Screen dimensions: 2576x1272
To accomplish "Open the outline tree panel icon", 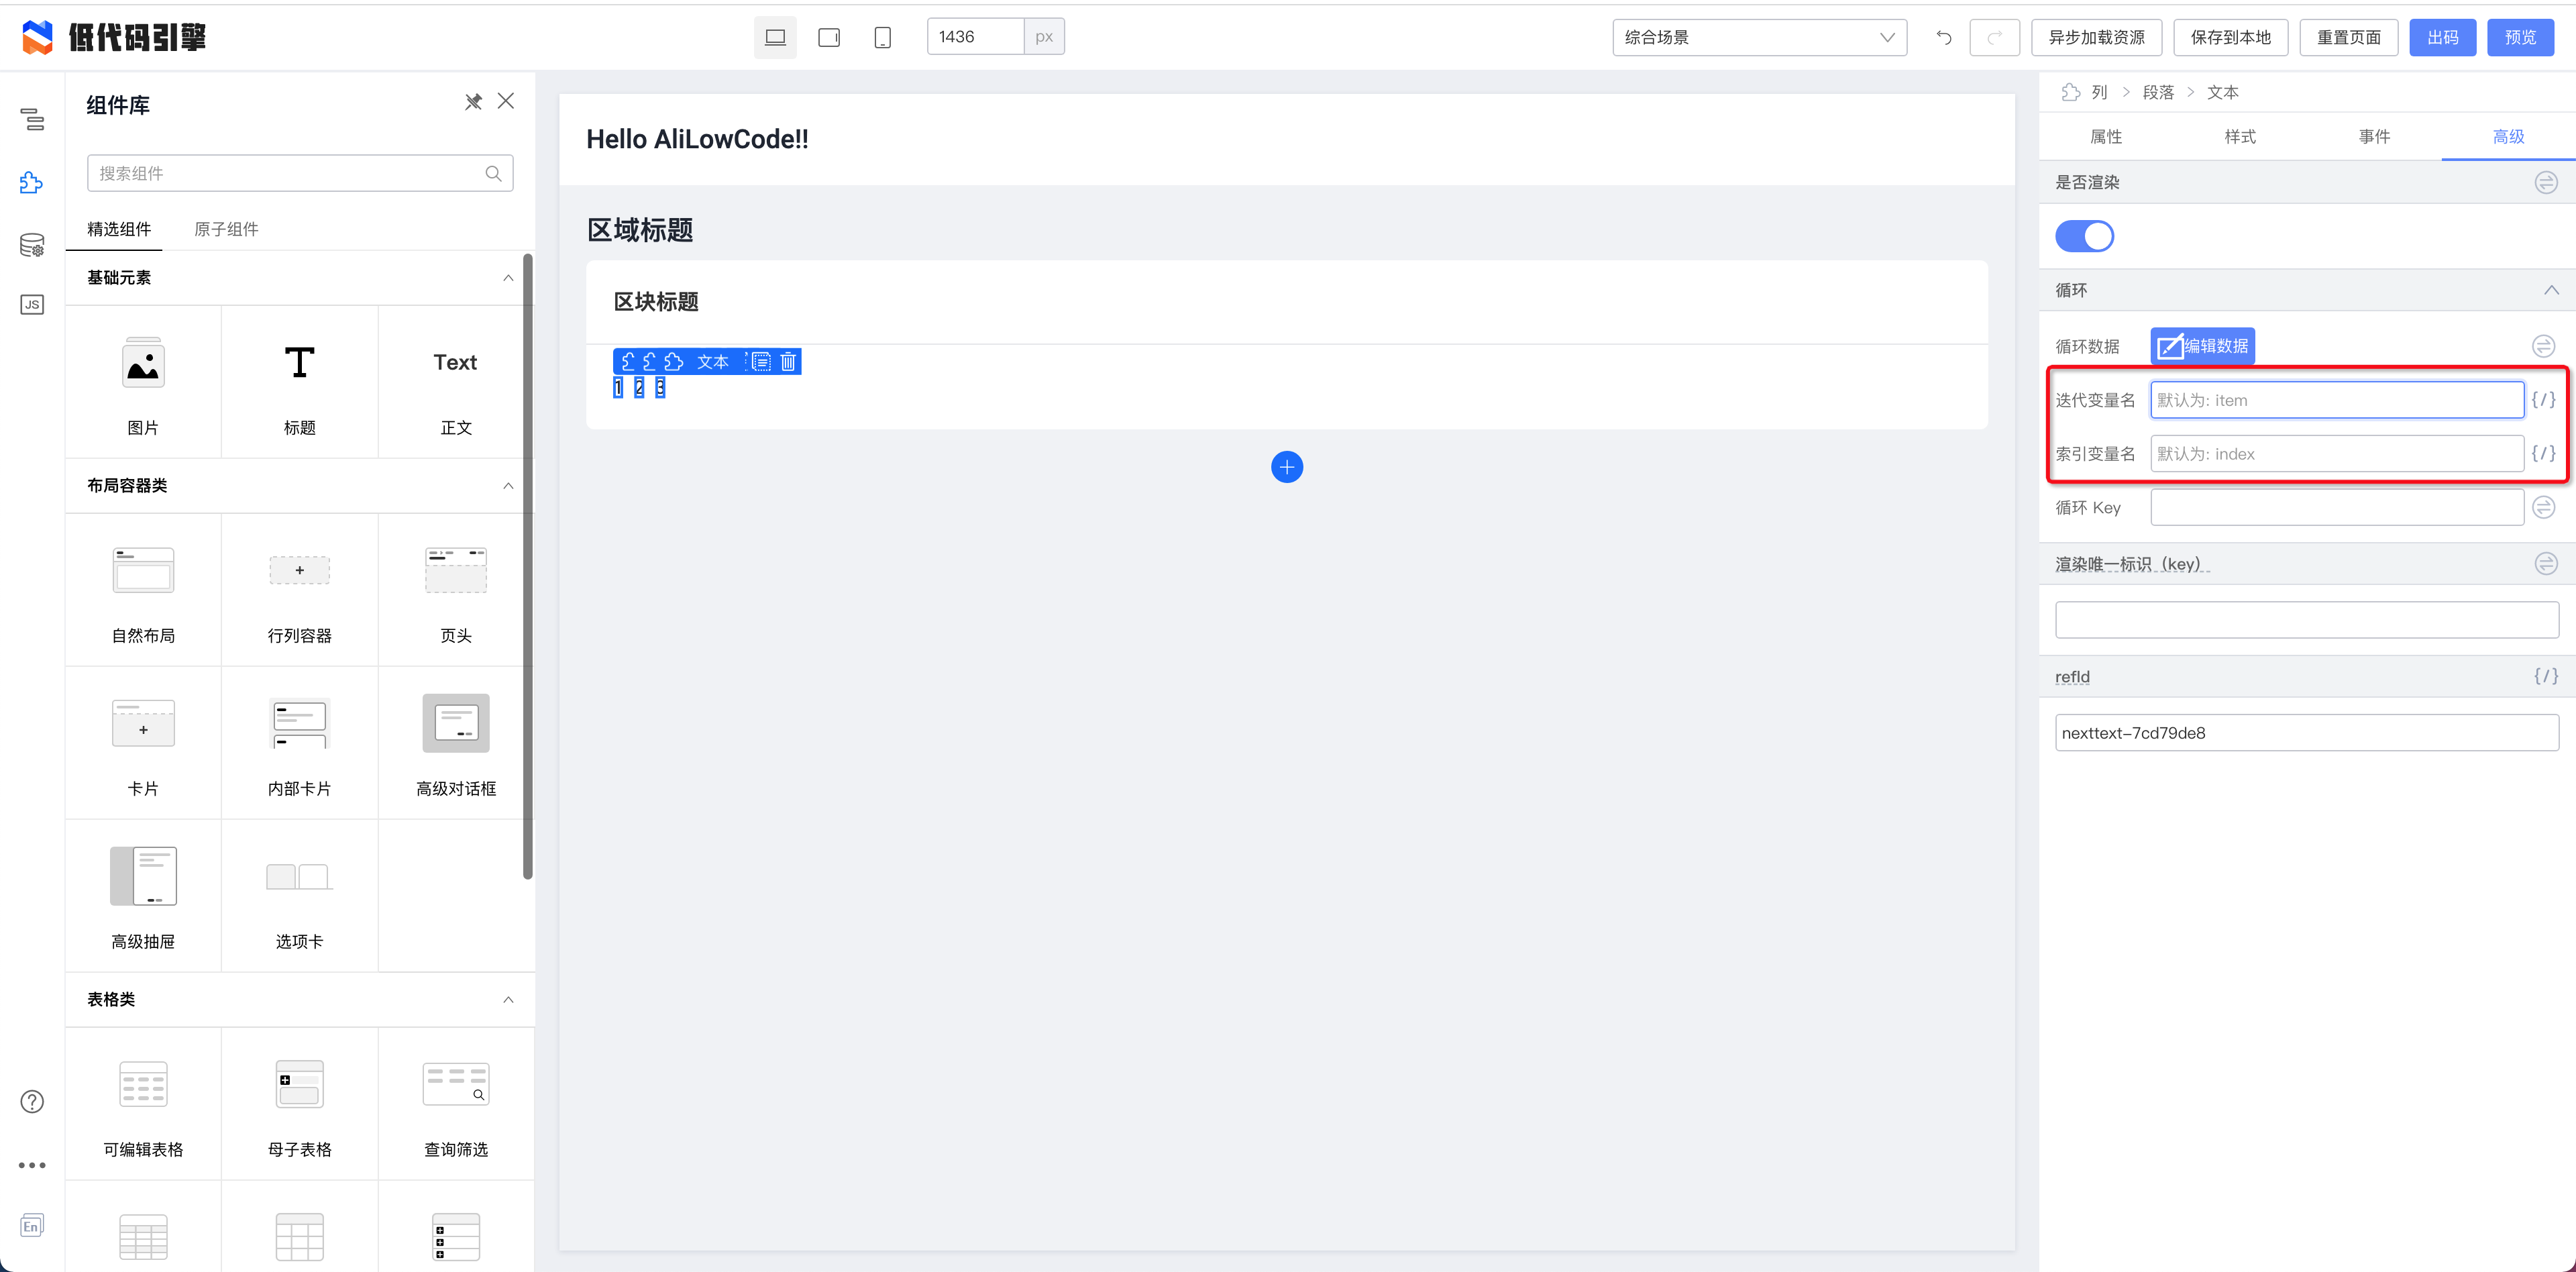I will click(x=32, y=120).
